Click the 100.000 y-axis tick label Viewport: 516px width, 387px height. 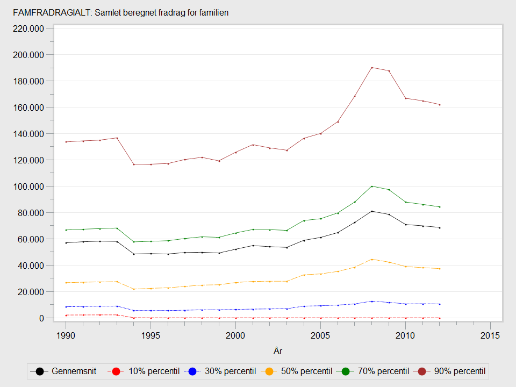click(x=28, y=187)
